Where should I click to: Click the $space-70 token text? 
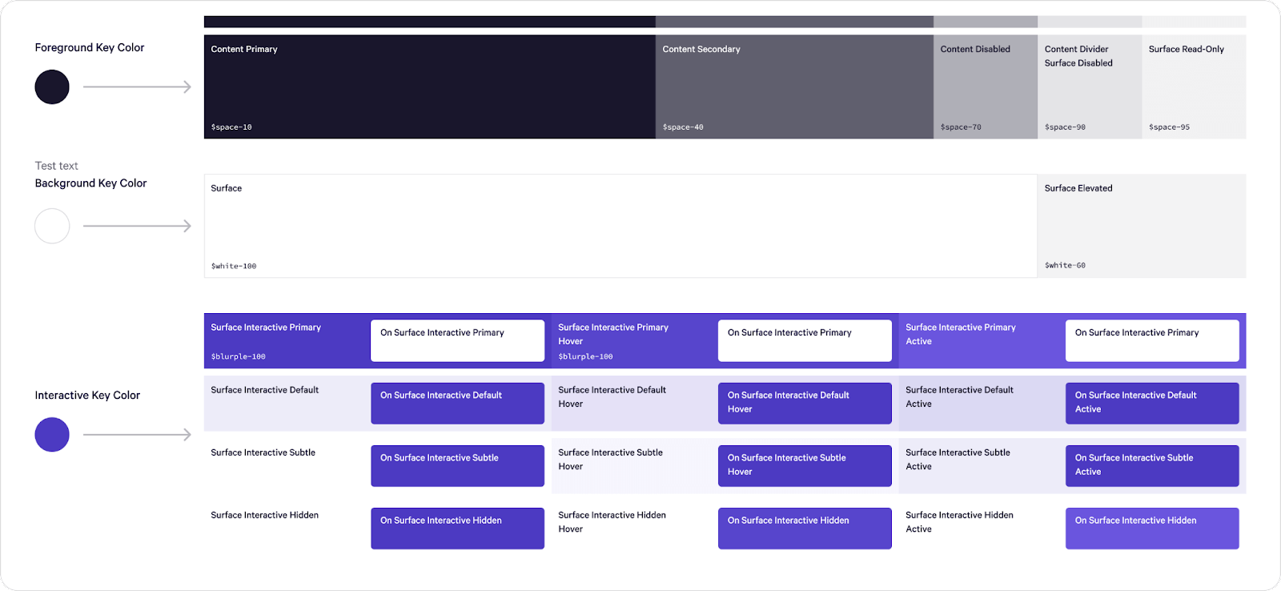pyautogui.click(x=961, y=127)
